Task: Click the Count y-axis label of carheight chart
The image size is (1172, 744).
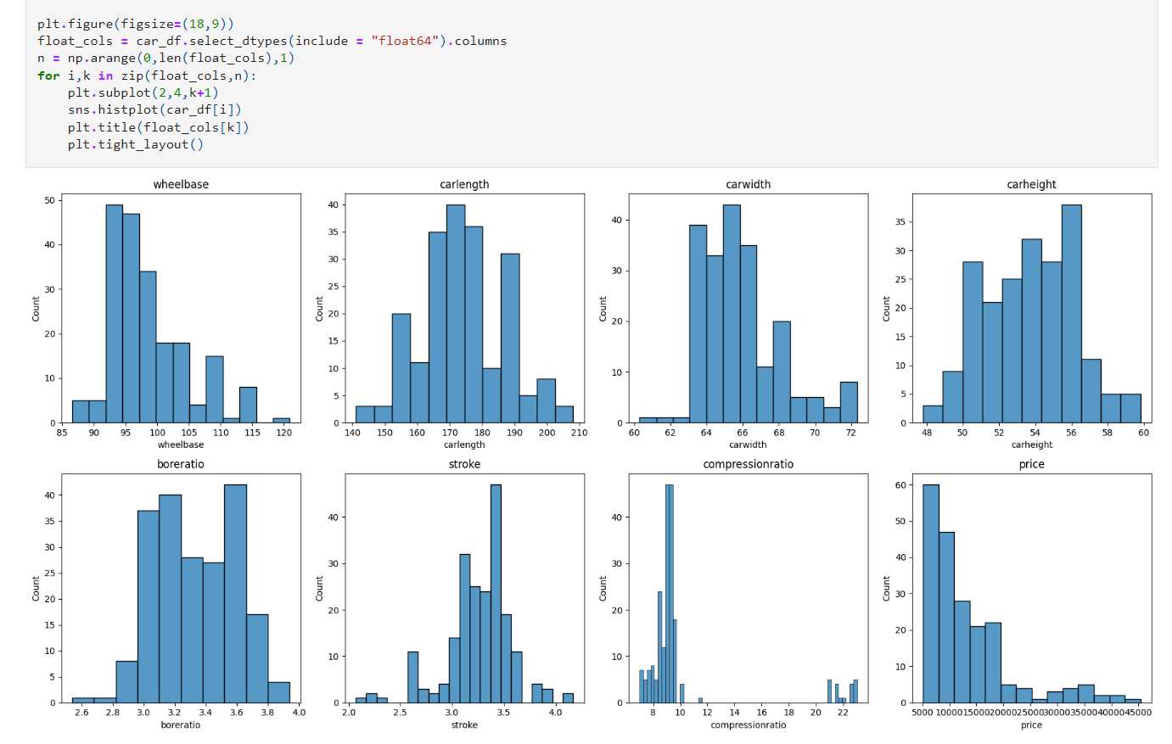Action: point(886,309)
